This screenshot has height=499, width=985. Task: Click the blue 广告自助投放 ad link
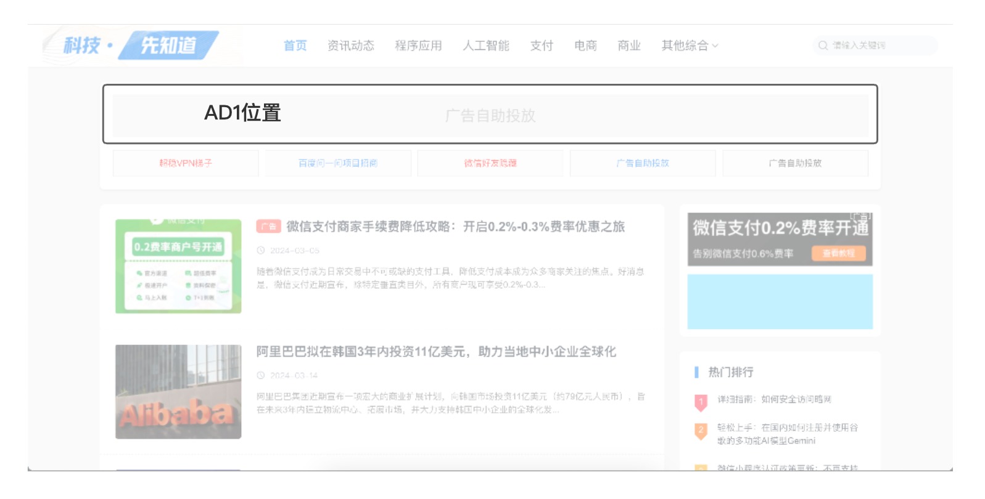point(643,163)
